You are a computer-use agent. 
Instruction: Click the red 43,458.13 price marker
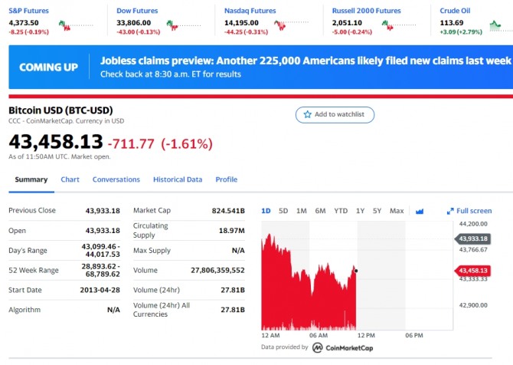click(x=472, y=271)
